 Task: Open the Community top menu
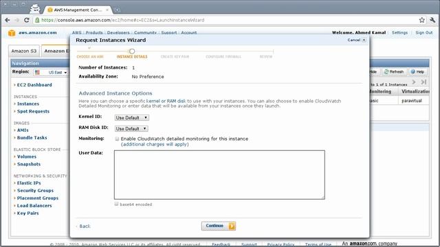click(x=145, y=33)
